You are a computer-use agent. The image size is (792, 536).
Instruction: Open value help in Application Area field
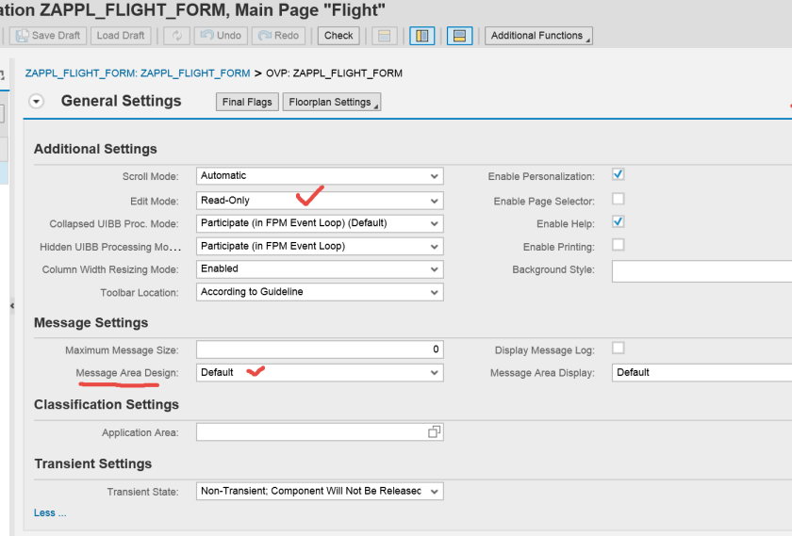point(434,432)
